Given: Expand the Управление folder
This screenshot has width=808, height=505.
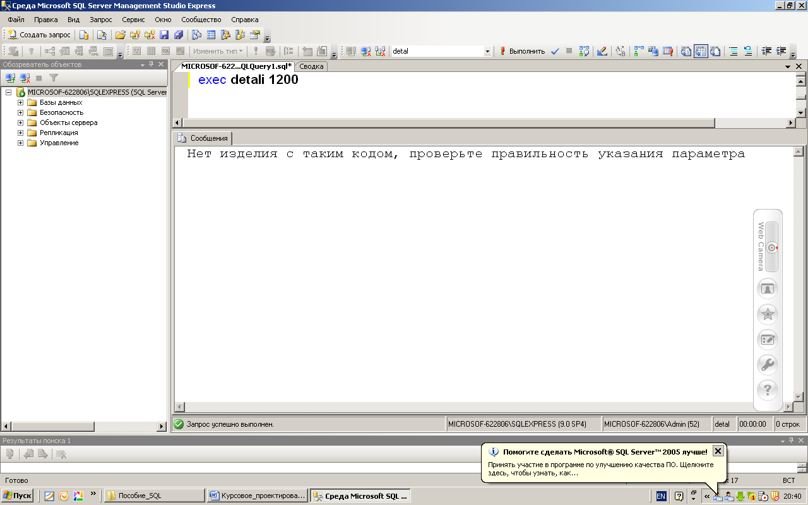Looking at the screenshot, I should tap(20, 143).
